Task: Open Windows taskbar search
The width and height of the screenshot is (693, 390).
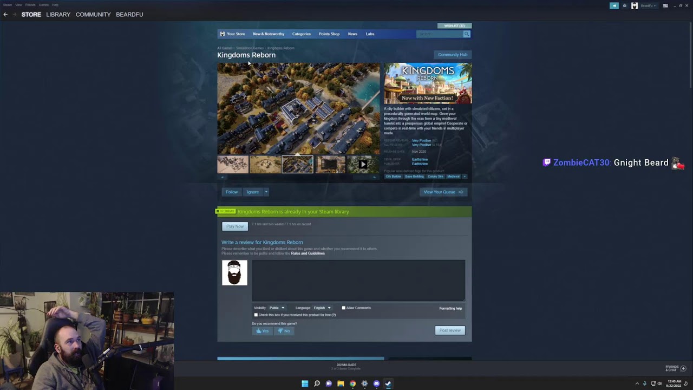Action: (317, 383)
